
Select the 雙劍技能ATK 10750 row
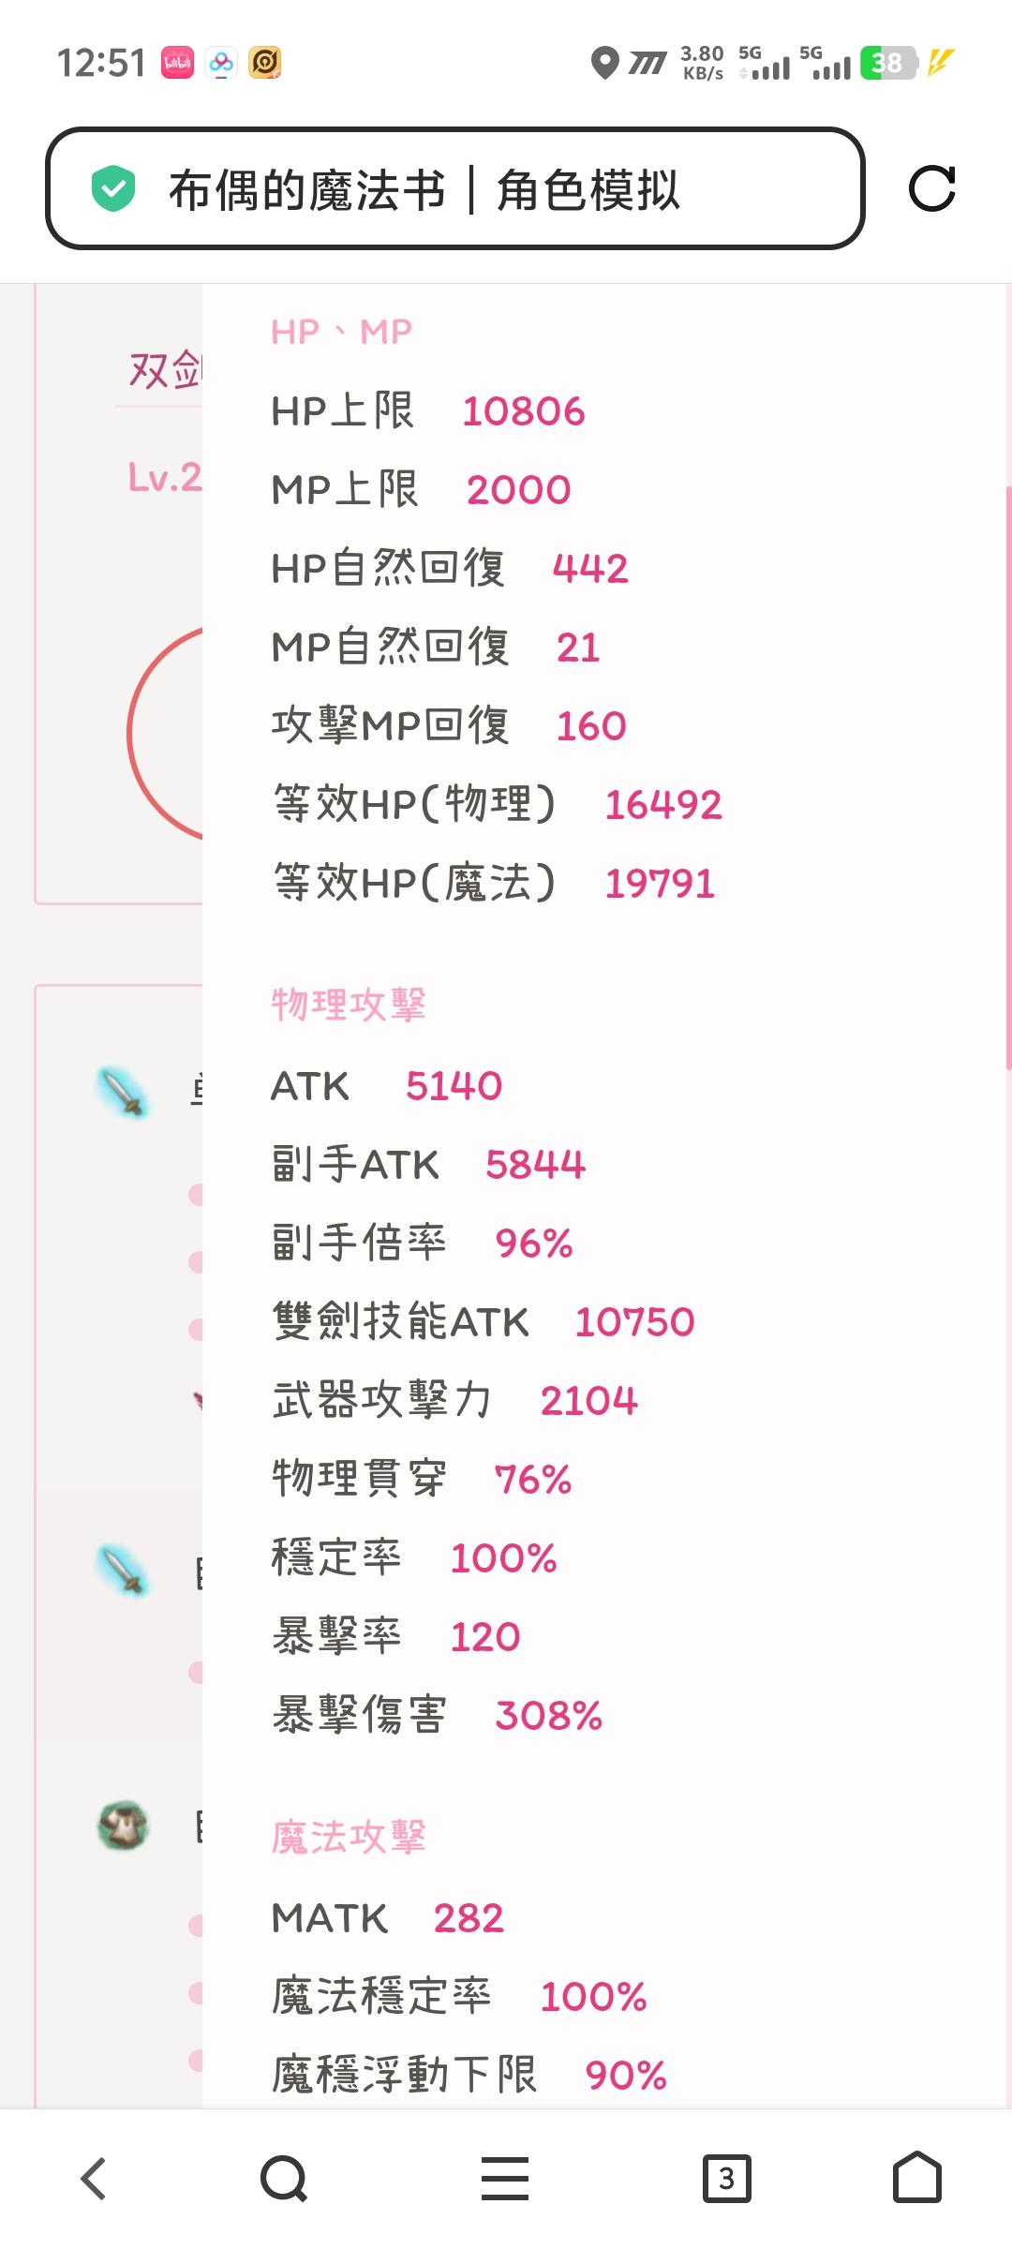[484, 1321]
